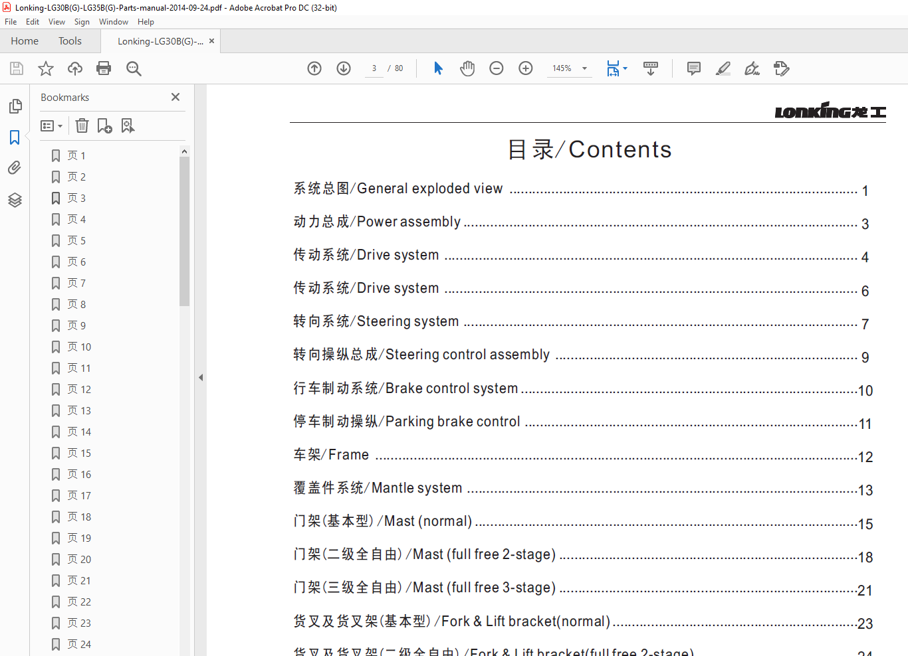Add a new bookmark
Image resolution: width=908 pixels, height=656 pixels.
(x=104, y=125)
